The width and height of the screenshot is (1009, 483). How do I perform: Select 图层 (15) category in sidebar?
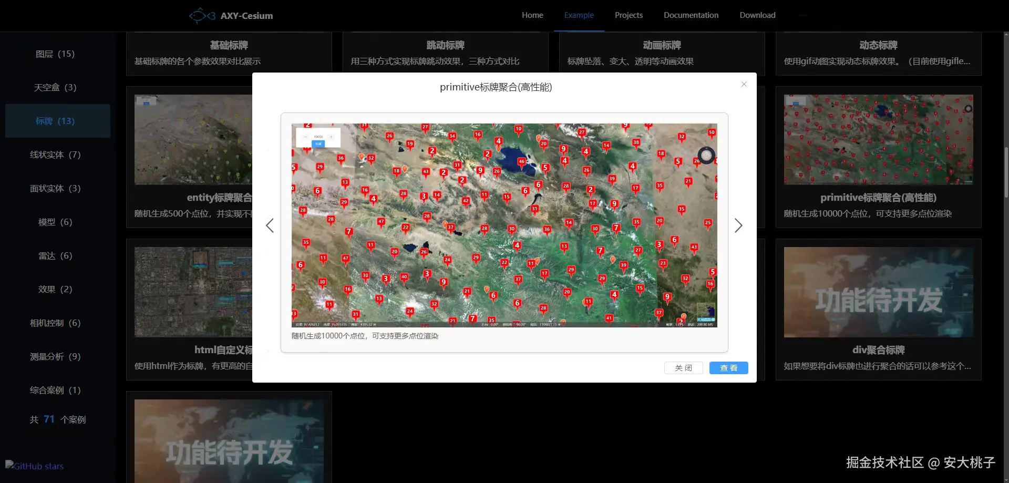[55, 54]
